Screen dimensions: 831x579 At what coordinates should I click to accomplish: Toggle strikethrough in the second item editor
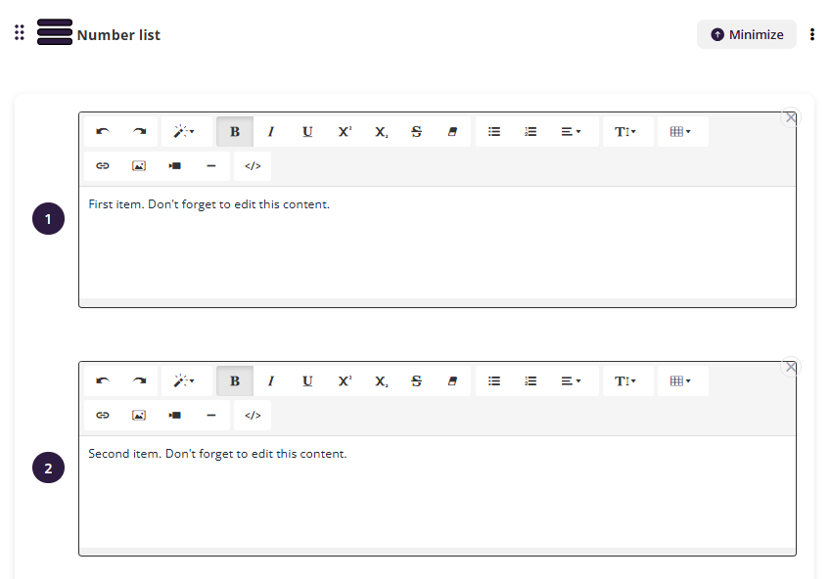click(x=416, y=380)
